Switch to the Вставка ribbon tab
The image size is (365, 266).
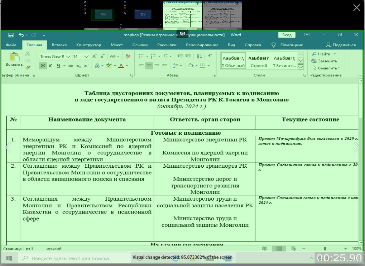pos(59,45)
